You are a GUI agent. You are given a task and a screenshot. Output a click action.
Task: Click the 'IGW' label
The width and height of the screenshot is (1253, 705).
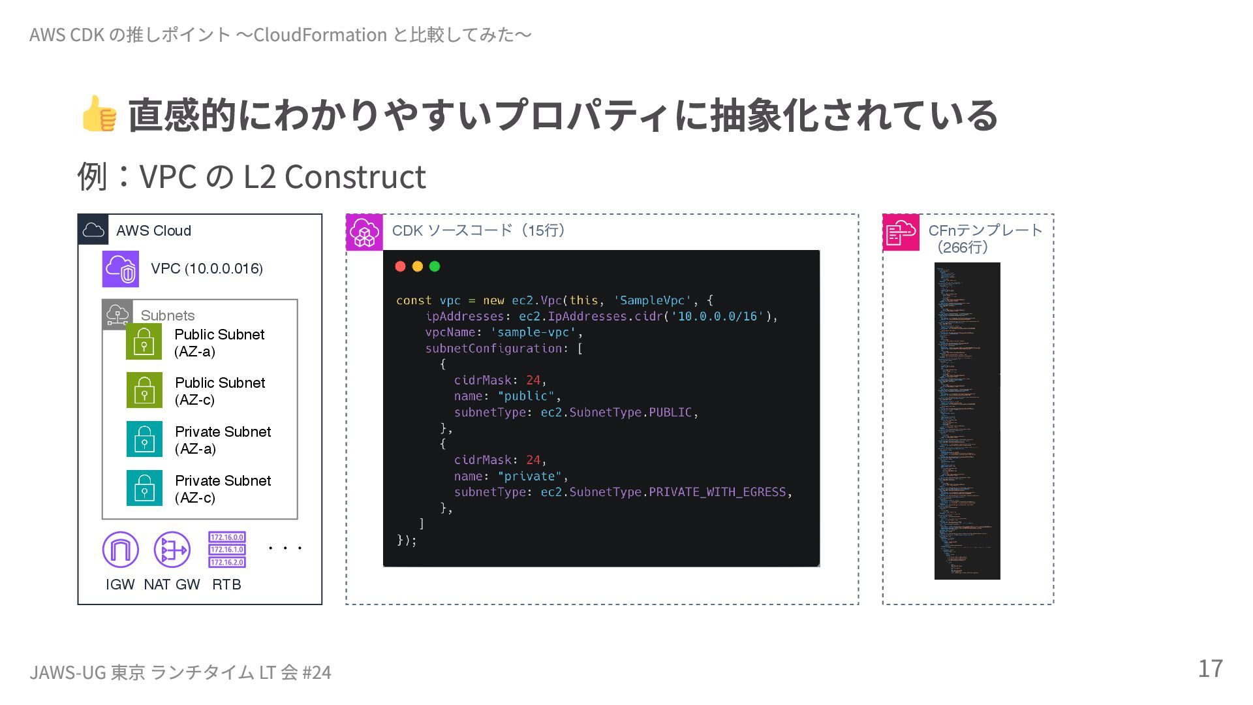point(120,585)
